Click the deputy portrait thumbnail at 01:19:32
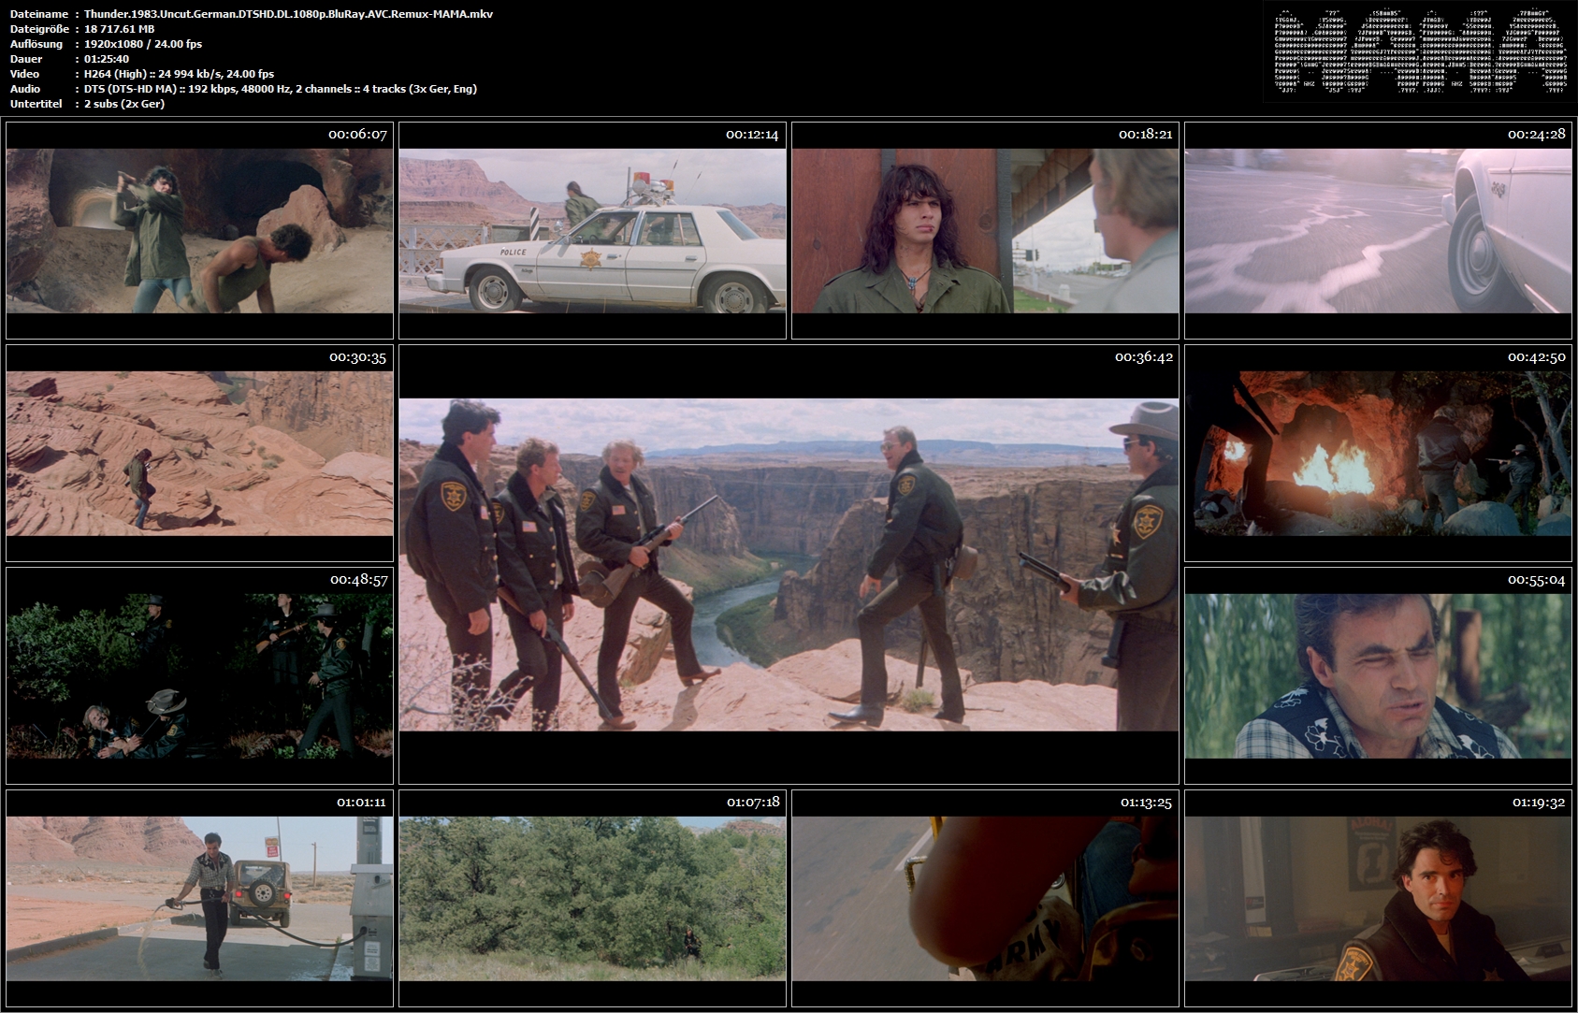Screen dimensions: 1578x1013 (1378, 898)
